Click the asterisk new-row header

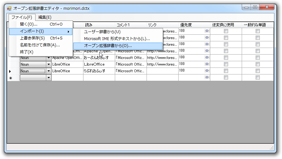[14, 78]
